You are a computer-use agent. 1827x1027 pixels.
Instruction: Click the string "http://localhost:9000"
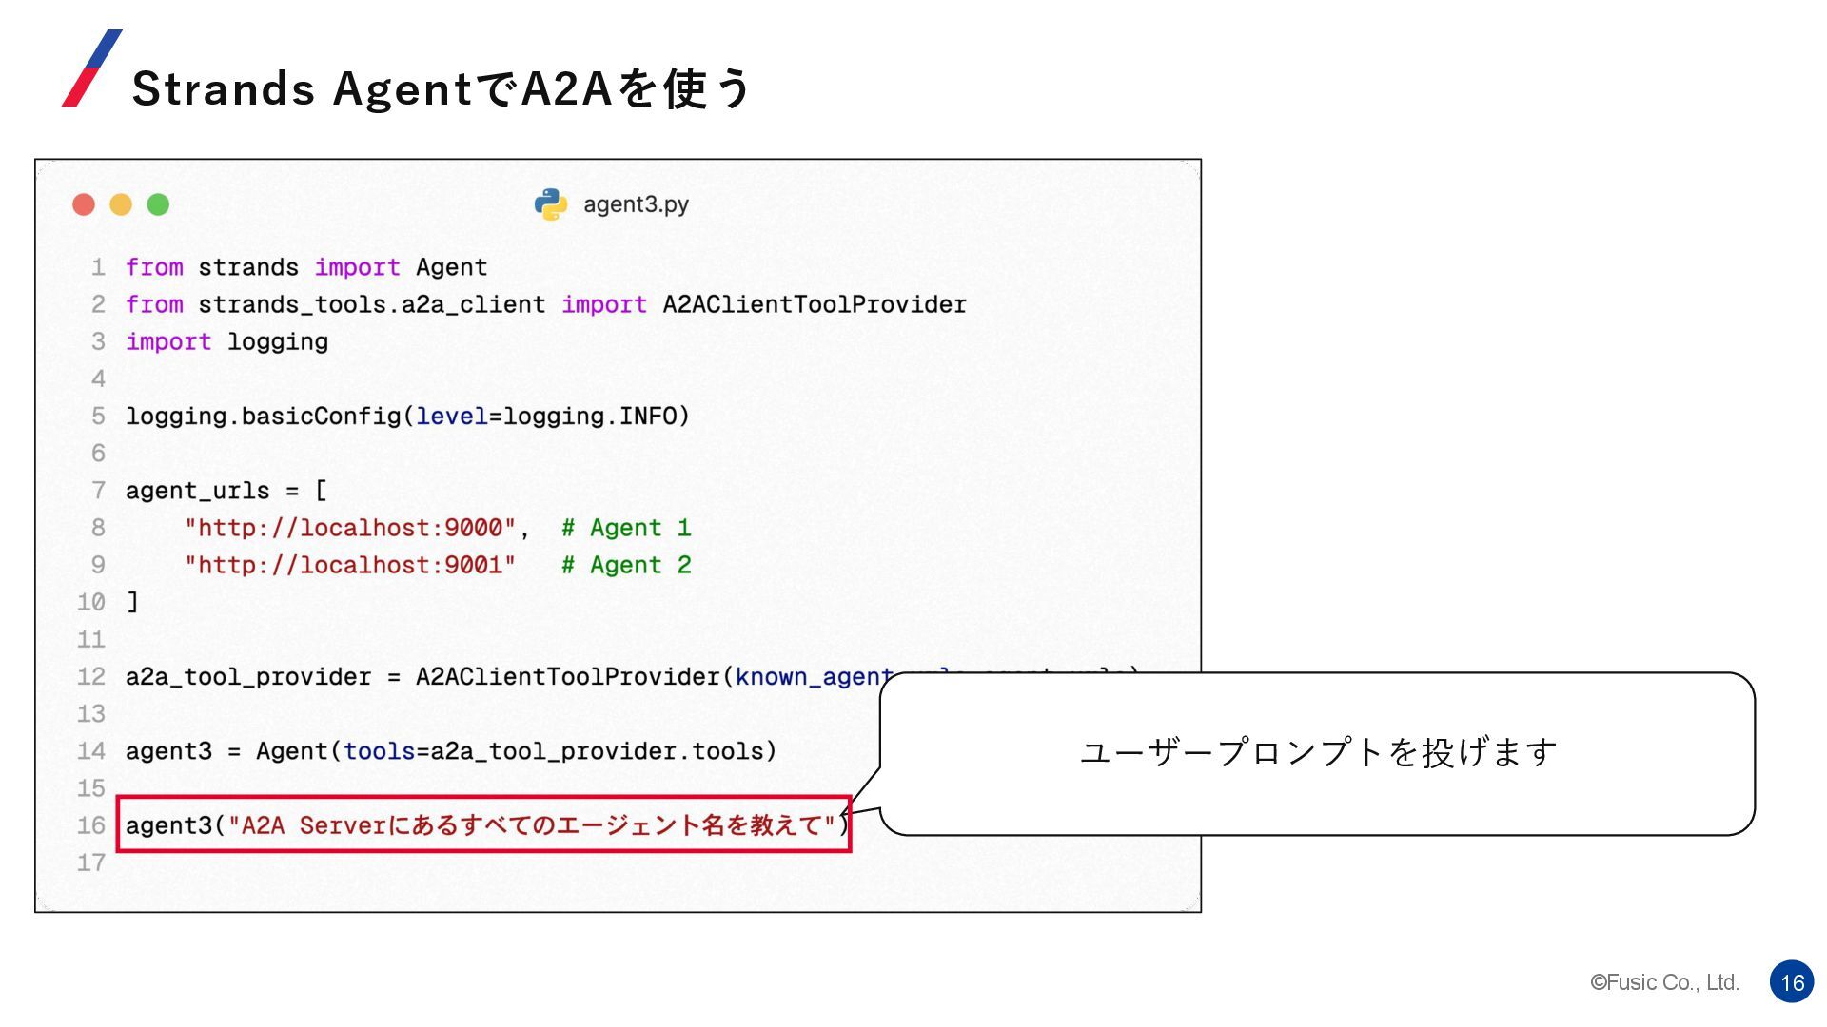pyautogui.click(x=350, y=528)
